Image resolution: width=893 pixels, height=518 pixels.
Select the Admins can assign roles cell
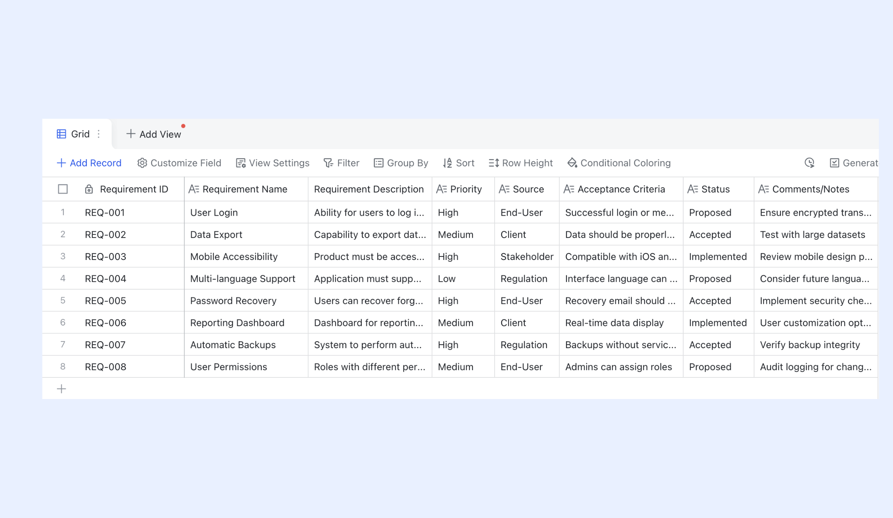coord(621,367)
